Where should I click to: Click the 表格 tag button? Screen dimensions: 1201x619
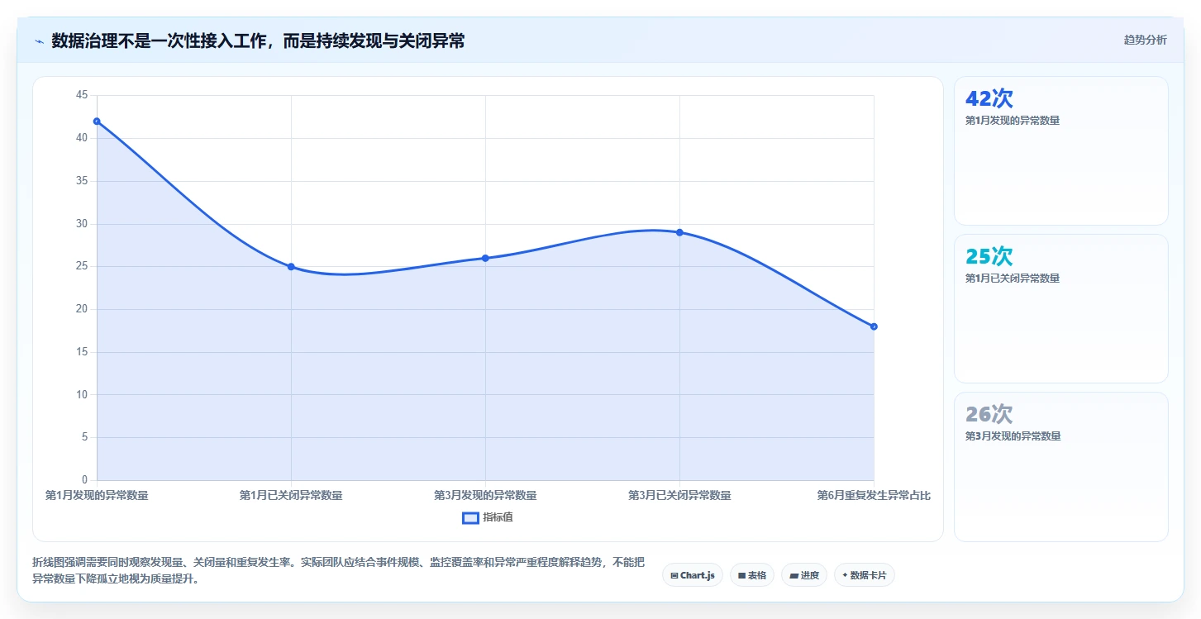pos(752,575)
